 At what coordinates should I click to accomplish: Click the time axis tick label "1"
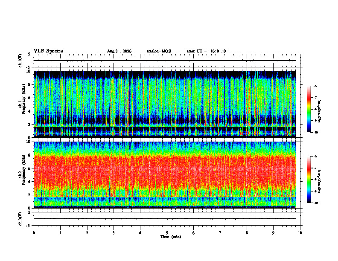tap(61, 233)
